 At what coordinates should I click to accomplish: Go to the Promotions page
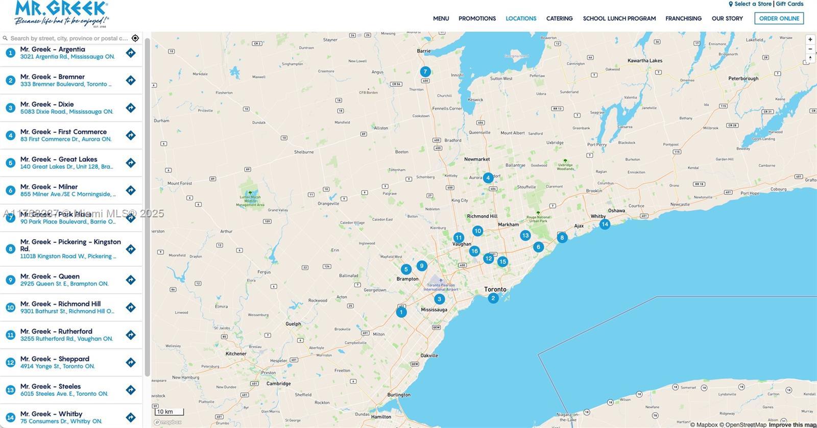click(477, 18)
